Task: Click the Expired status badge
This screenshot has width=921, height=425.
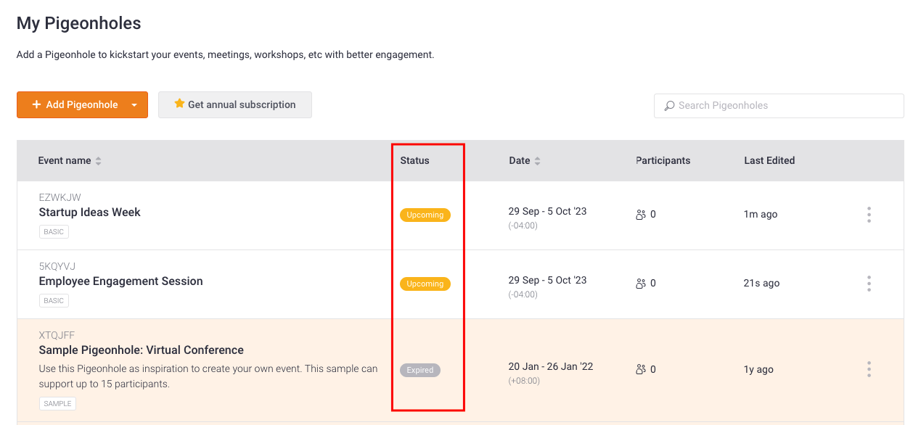Action: point(420,370)
